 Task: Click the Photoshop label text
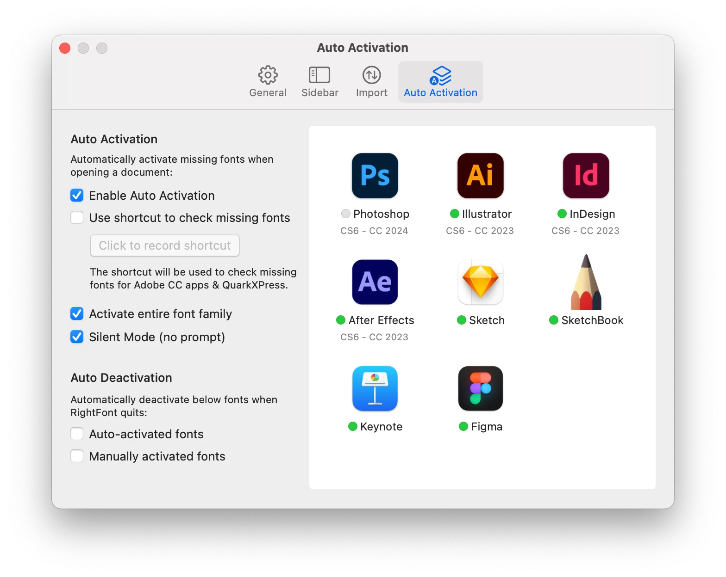(x=382, y=214)
